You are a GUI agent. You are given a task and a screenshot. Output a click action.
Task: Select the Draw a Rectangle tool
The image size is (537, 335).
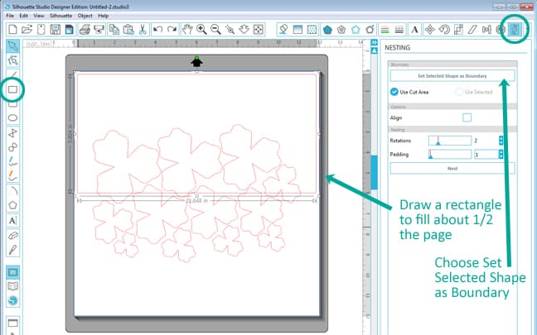coord(12,89)
